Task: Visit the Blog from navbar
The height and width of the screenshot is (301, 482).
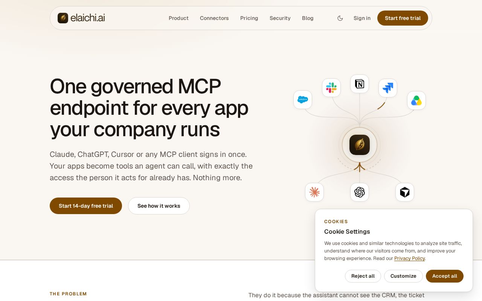Action: (308, 18)
